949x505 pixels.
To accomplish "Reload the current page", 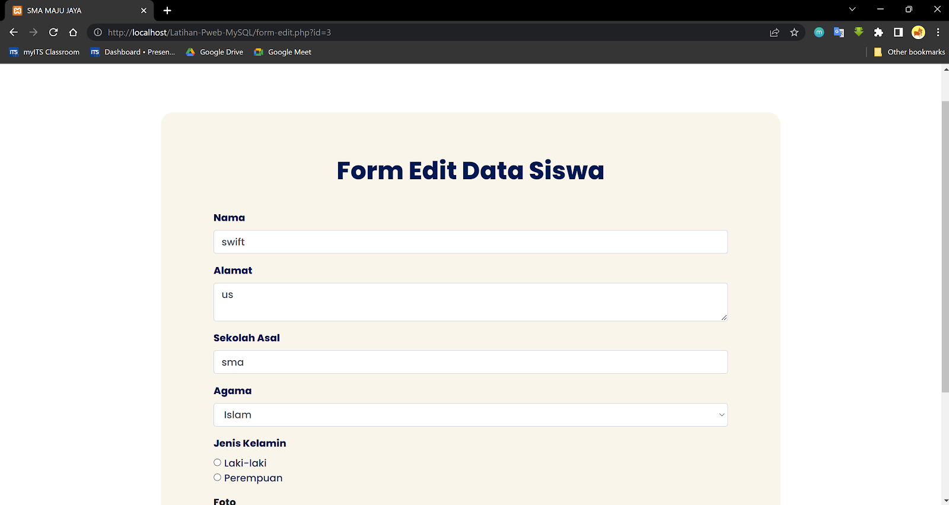I will point(53,33).
